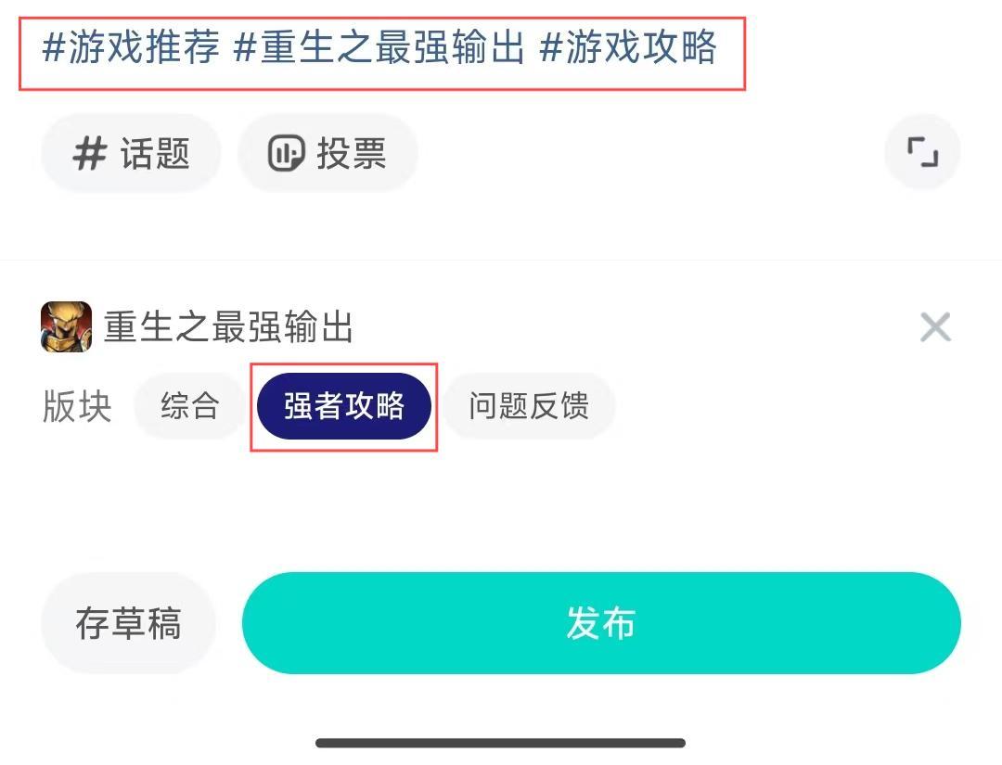Tap the home indicator bar at the bottom
The height and width of the screenshot is (765, 1002).
click(x=500, y=743)
